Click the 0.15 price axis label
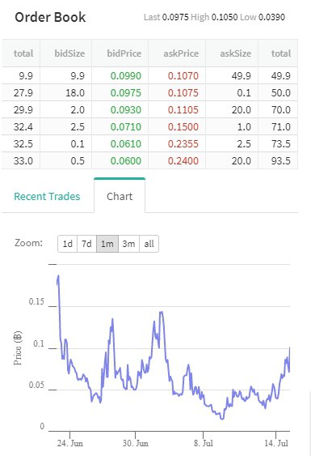 36,301
